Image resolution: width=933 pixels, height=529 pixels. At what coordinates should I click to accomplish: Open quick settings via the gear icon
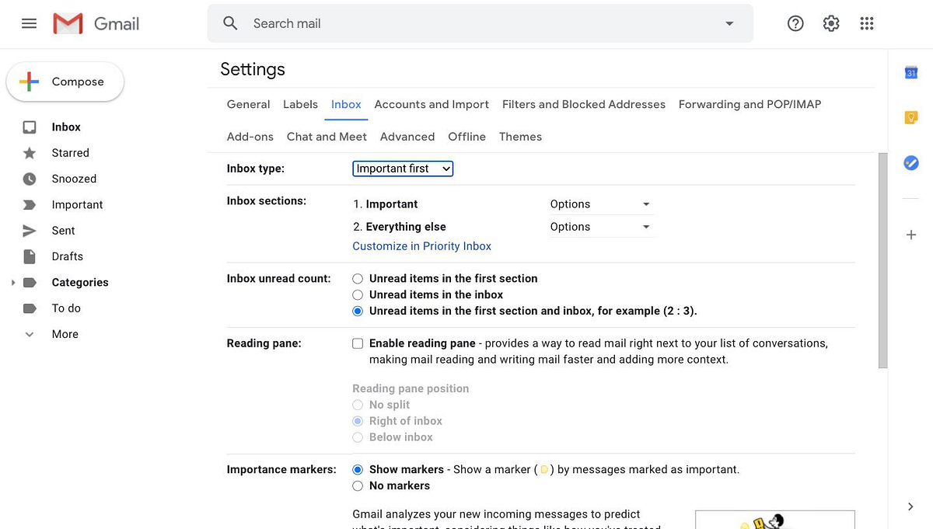831,23
